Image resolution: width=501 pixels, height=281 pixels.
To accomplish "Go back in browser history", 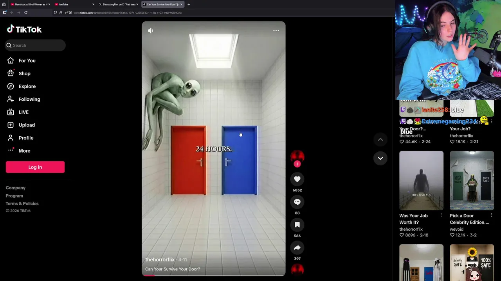I will click(x=12, y=12).
